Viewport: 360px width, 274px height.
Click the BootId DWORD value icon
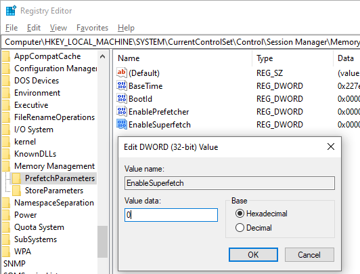[121, 99]
